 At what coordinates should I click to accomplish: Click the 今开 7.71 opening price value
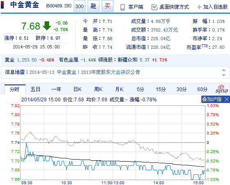(107, 21)
